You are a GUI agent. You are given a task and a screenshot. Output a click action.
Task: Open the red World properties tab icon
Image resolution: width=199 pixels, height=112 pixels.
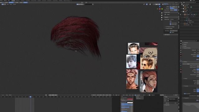pos(181,54)
